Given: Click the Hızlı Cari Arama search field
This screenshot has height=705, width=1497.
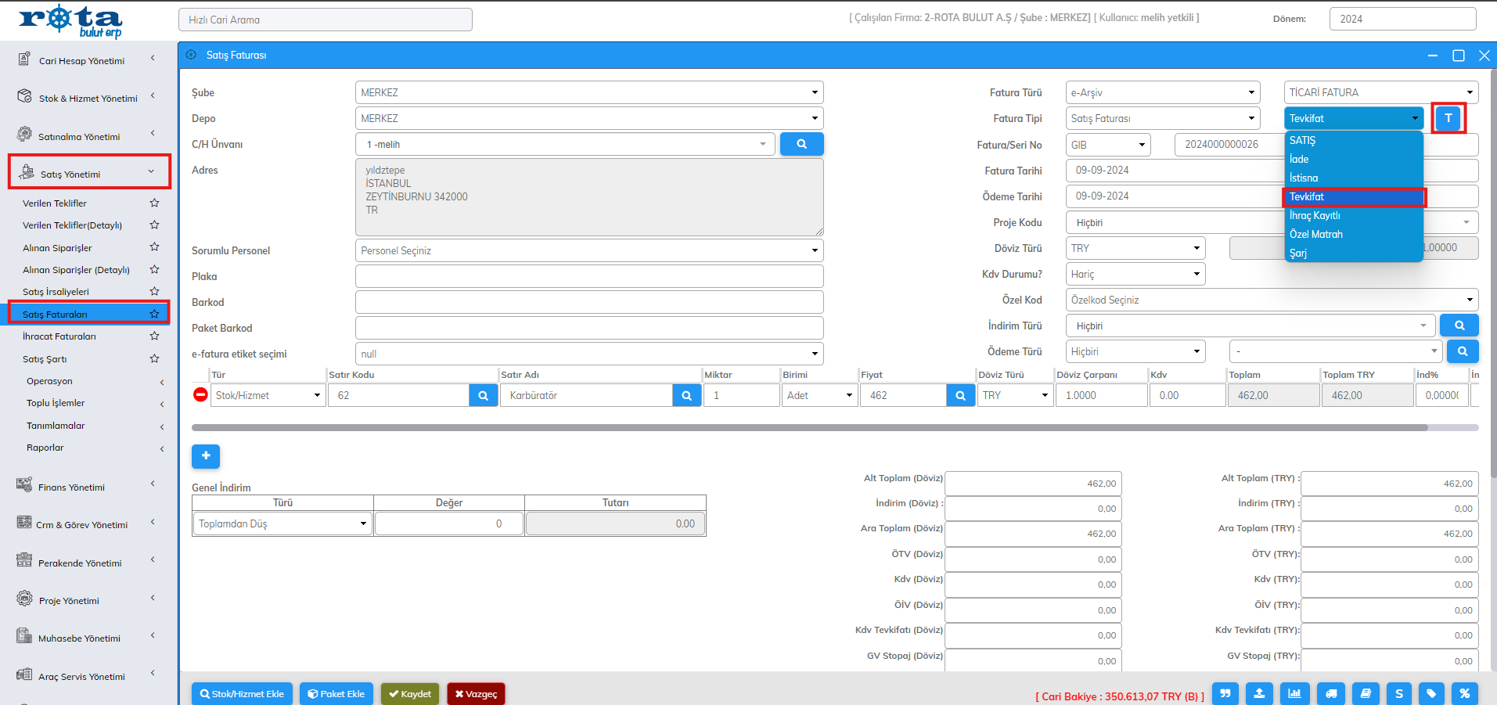Looking at the screenshot, I should 325,20.
